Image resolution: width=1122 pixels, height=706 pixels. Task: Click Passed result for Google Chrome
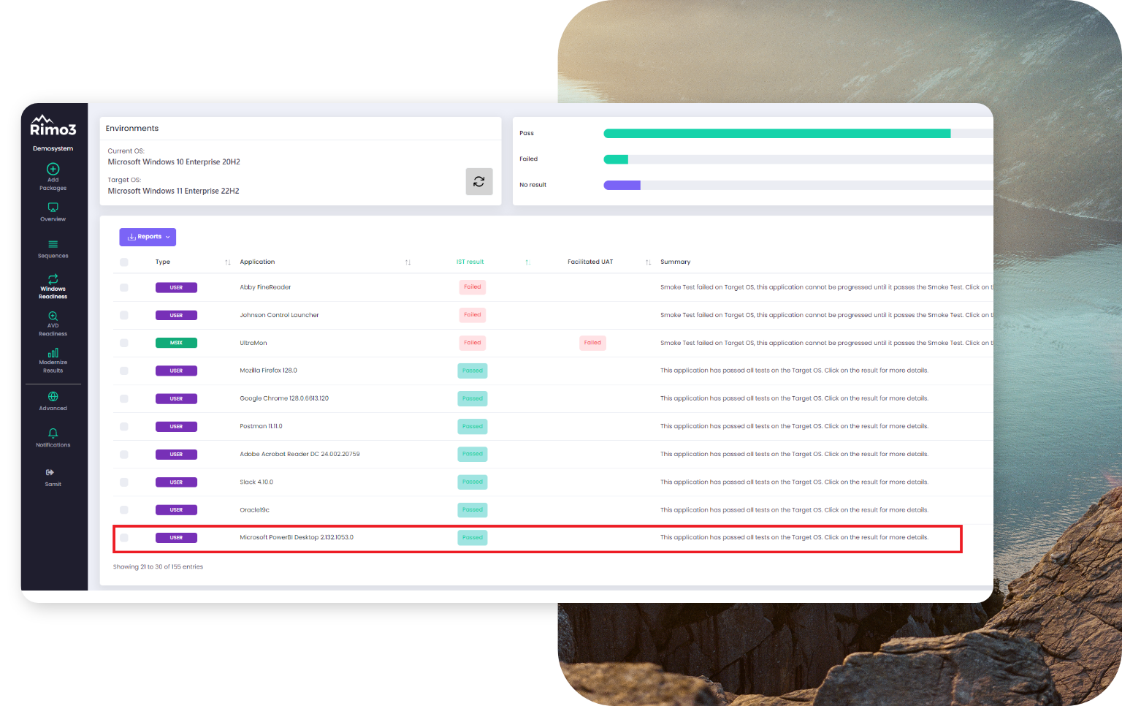coord(473,398)
